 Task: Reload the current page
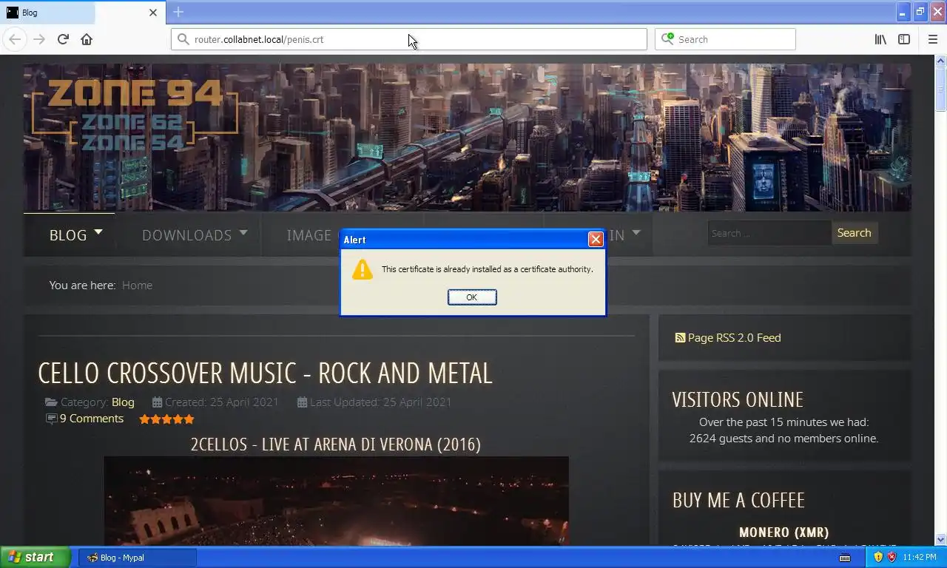(x=63, y=39)
